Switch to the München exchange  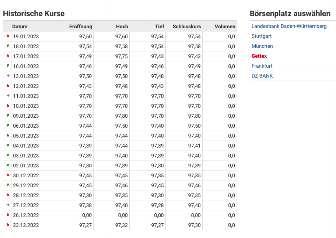pos(262,46)
